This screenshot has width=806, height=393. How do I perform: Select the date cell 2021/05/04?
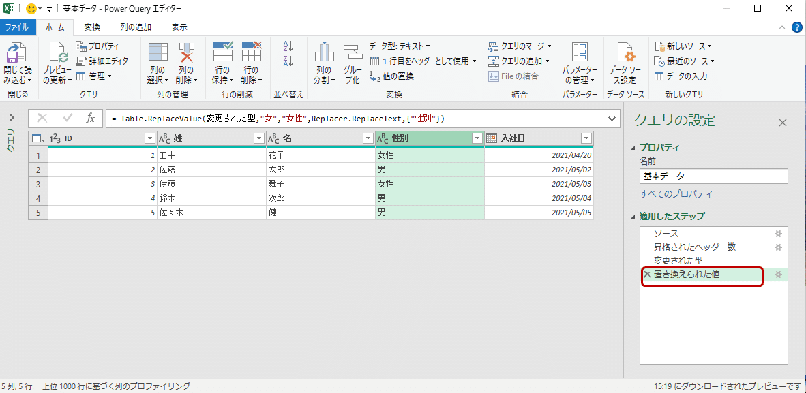pos(539,198)
